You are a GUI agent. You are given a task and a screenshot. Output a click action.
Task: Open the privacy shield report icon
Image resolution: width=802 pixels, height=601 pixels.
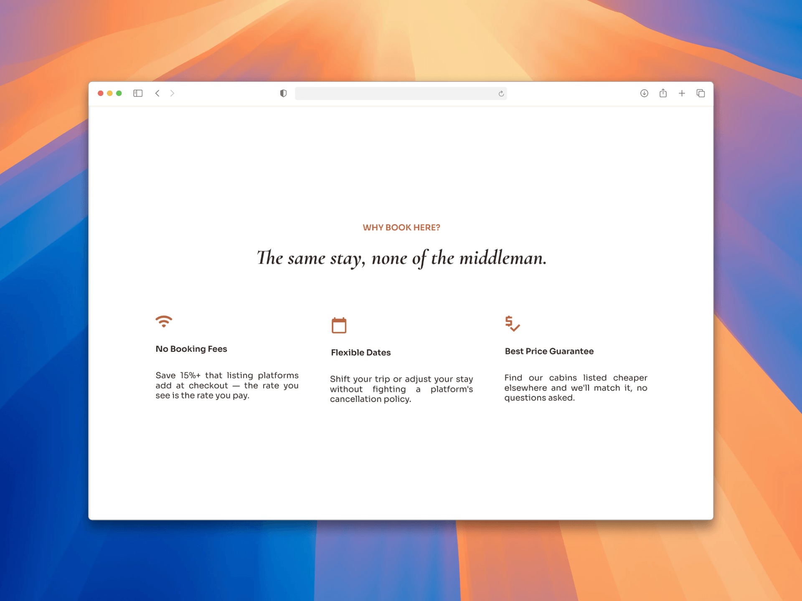coord(283,93)
